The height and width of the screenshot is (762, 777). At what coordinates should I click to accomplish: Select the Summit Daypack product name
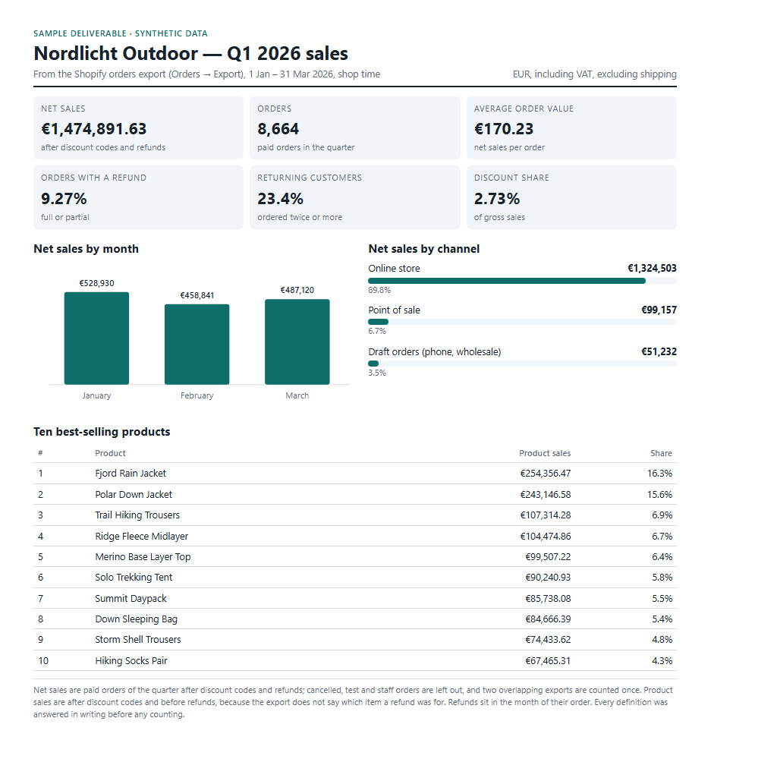coord(131,599)
